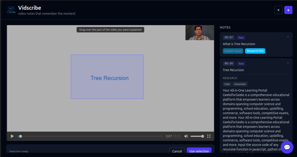The image size is (297, 157).
Task: Click the Vidscribe title text
Action: pyautogui.click(x=29, y=8)
